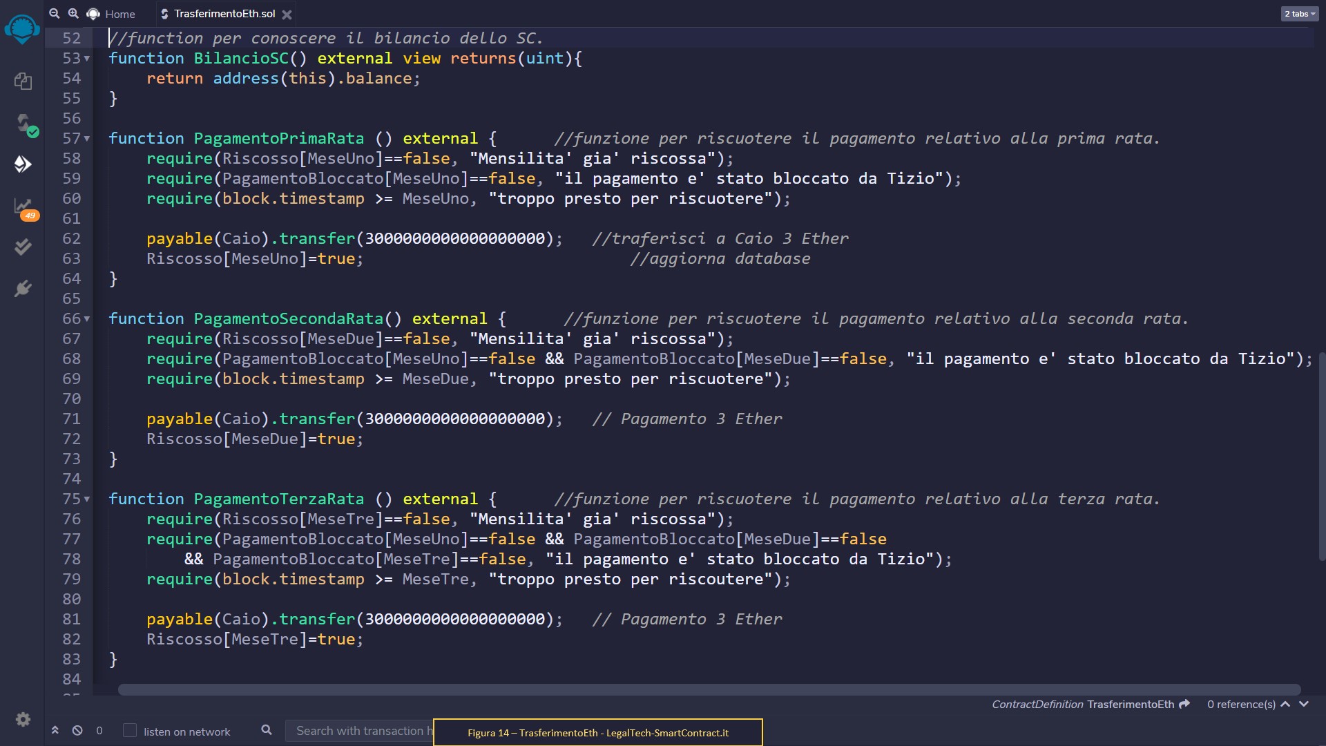Switch to the Home tab
Viewport: 1326px width, 746px height.
[111, 14]
